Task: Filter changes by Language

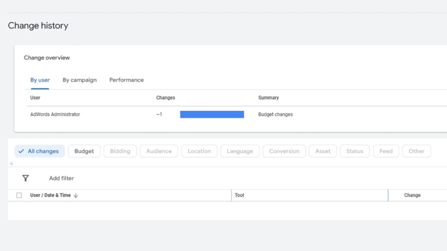Action: tap(240, 151)
